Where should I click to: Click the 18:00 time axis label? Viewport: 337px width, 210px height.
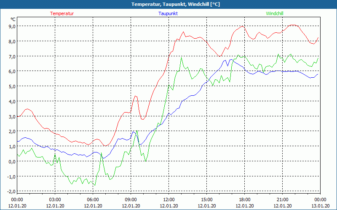point(245,200)
